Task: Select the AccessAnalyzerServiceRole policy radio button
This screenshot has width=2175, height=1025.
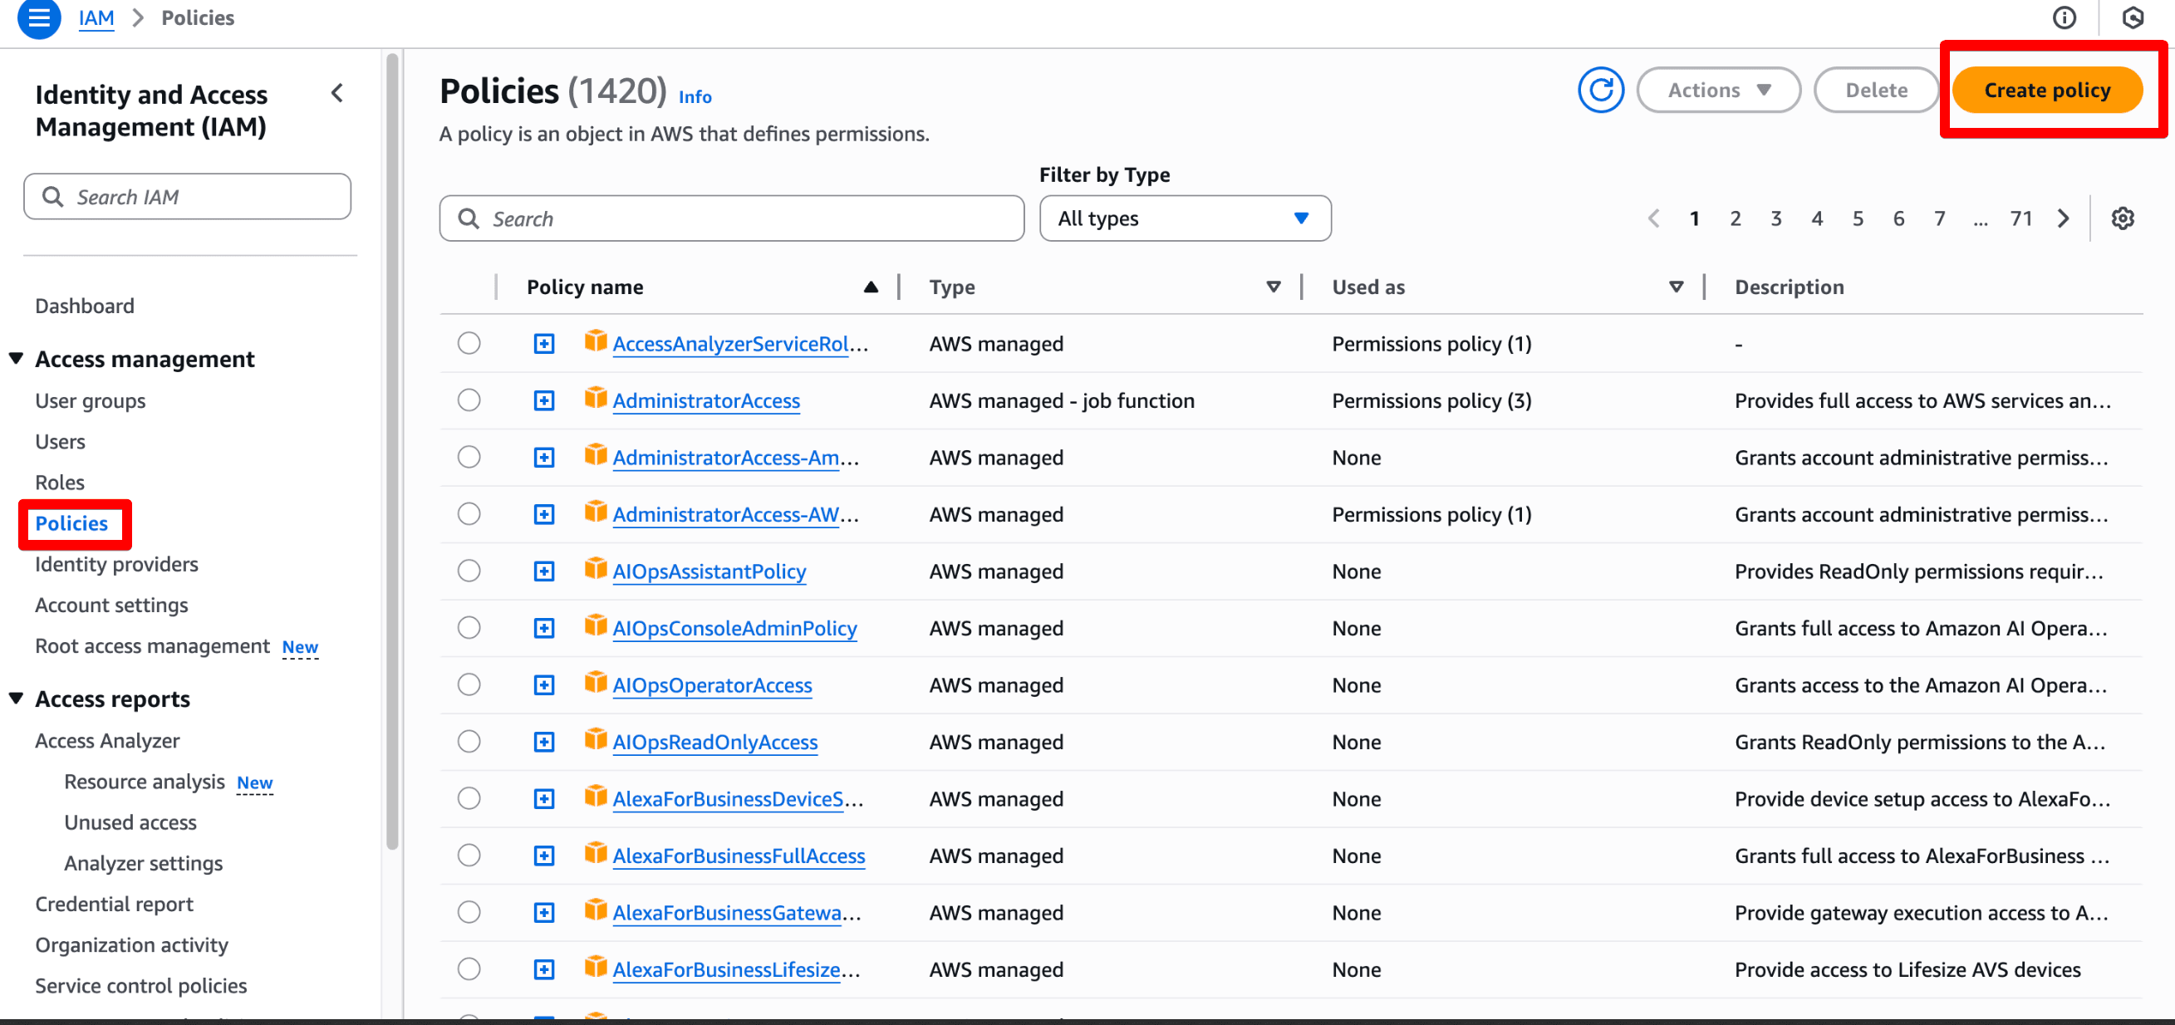Action: tap(469, 343)
